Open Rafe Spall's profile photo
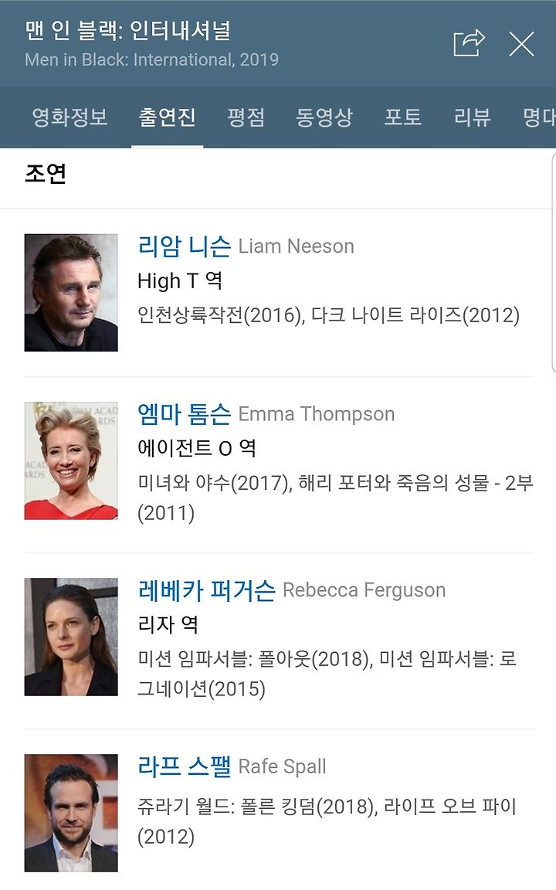This screenshot has height=890, width=556. pyautogui.click(x=71, y=812)
